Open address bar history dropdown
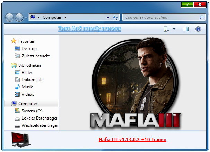The image size is (210, 152). pyautogui.click(x=108, y=17)
